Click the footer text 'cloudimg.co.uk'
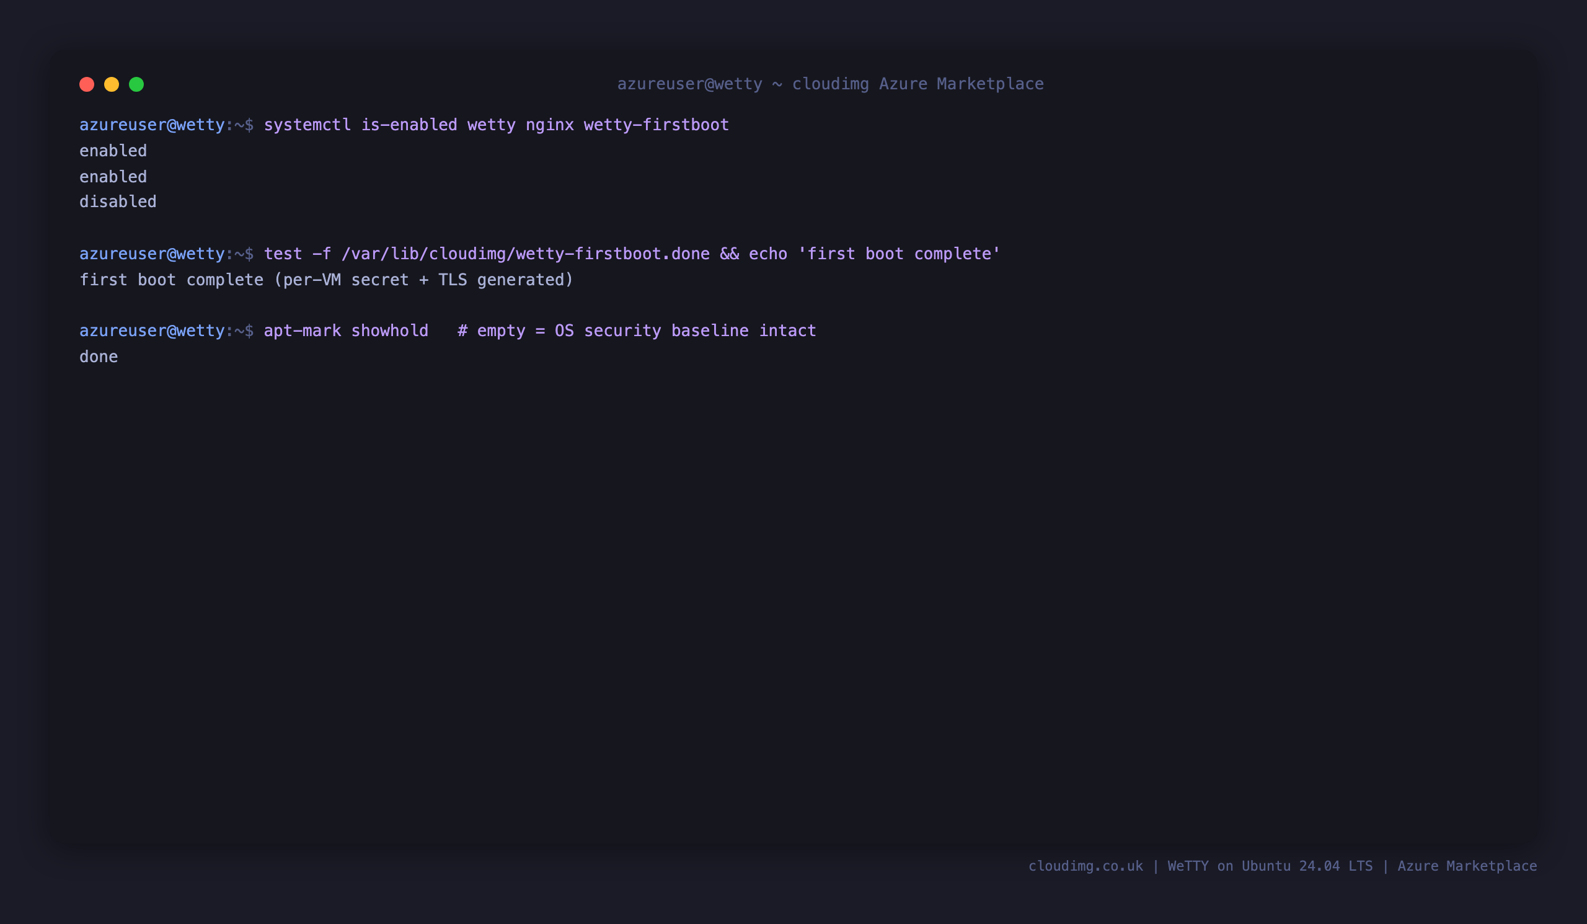Viewport: 1587px width, 924px height. tap(1085, 866)
